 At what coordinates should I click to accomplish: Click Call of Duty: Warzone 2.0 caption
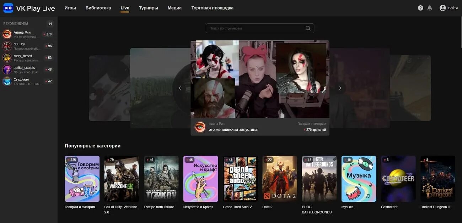point(120,210)
